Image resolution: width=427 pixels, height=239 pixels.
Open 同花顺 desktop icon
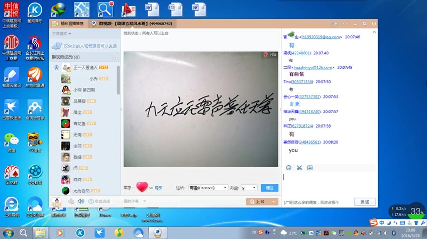point(12,175)
